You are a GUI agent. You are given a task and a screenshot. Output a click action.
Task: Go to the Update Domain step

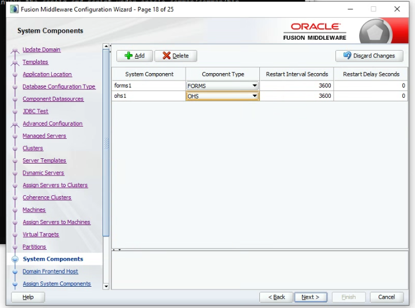click(41, 50)
